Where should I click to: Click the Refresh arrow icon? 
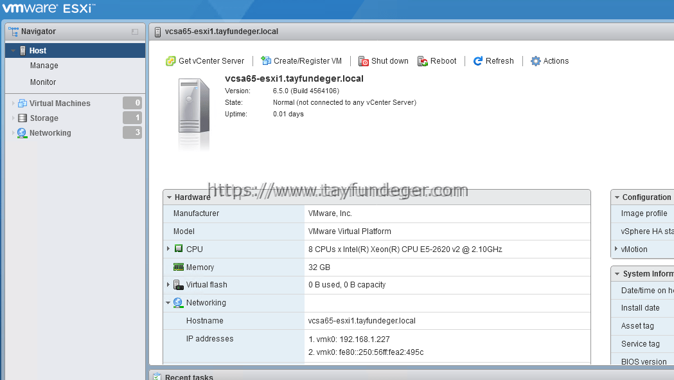[x=477, y=61]
